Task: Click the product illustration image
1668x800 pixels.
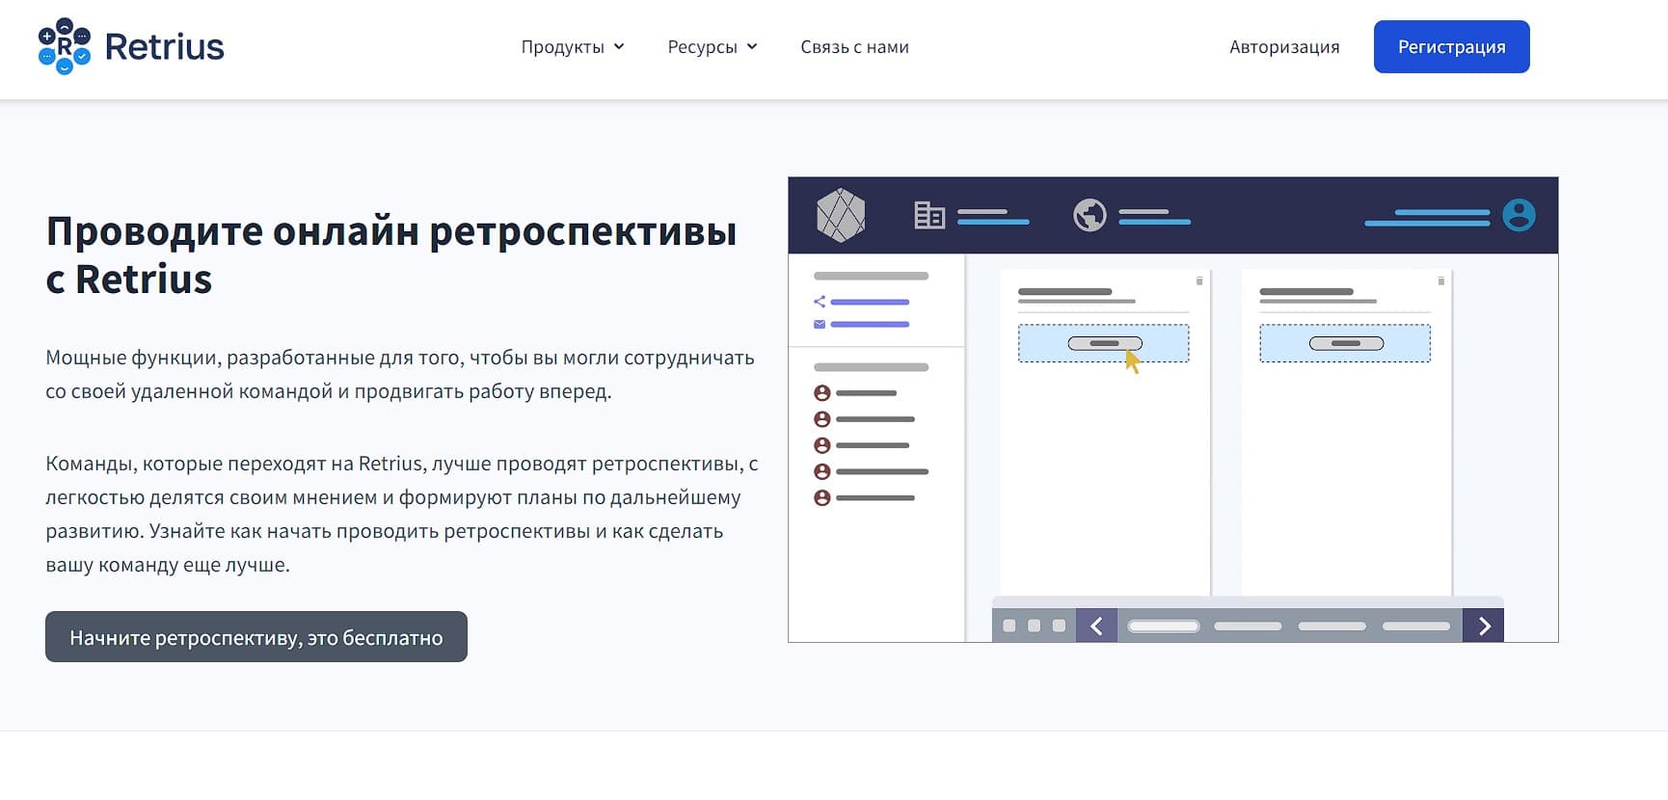Action: pyautogui.click(x=1172, y=410)
